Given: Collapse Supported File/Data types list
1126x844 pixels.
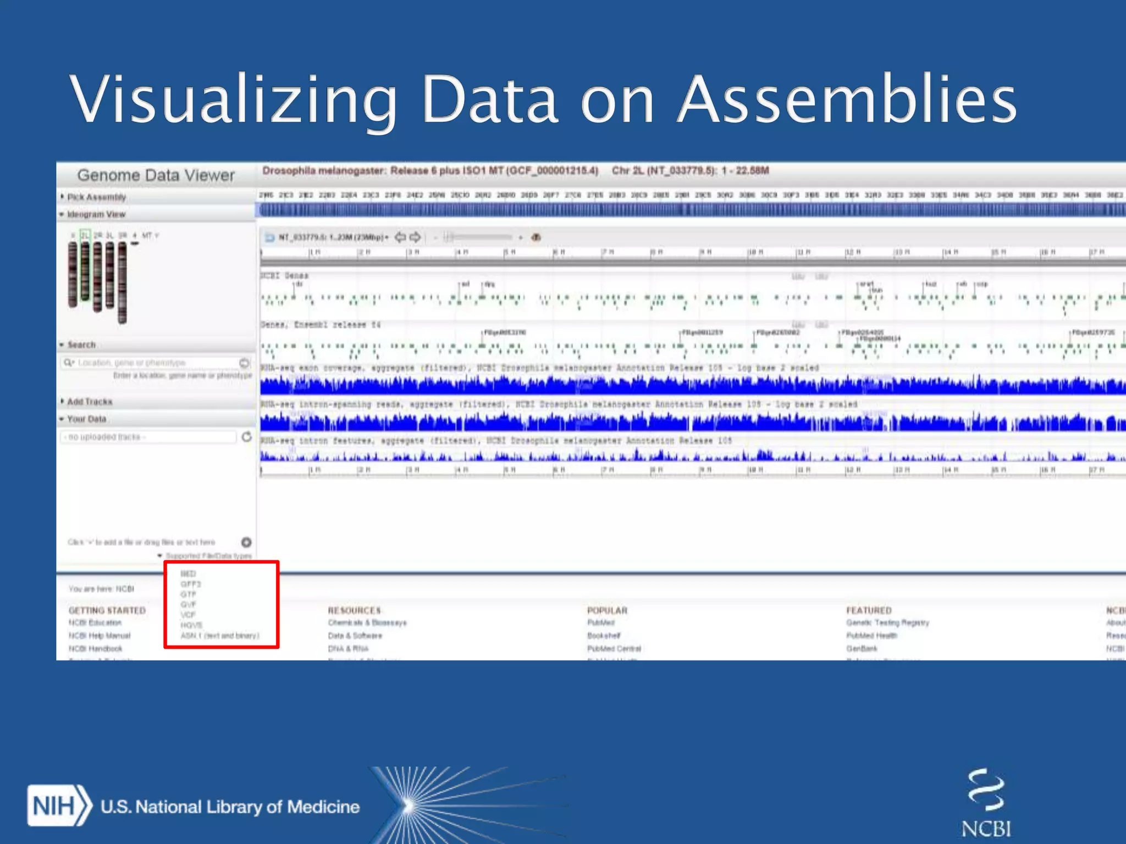Looking at the screenshot, I should (x=161, y=556).
